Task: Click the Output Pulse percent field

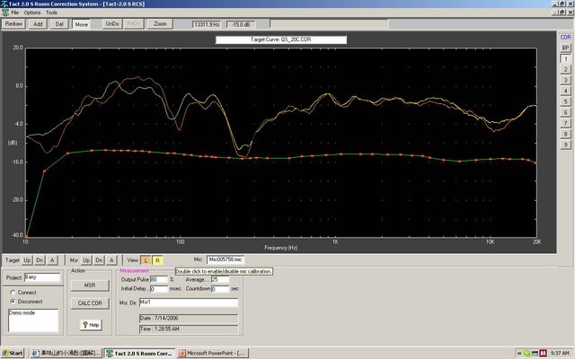Action: click(159, 279)
